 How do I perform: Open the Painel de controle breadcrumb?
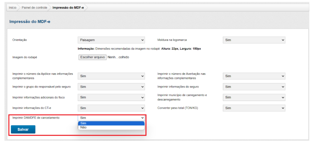(34, 7)
